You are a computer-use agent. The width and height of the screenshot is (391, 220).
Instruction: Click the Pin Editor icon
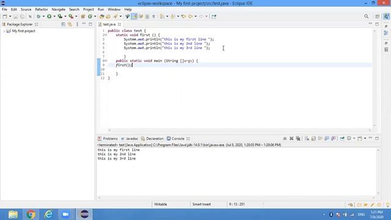214,16
